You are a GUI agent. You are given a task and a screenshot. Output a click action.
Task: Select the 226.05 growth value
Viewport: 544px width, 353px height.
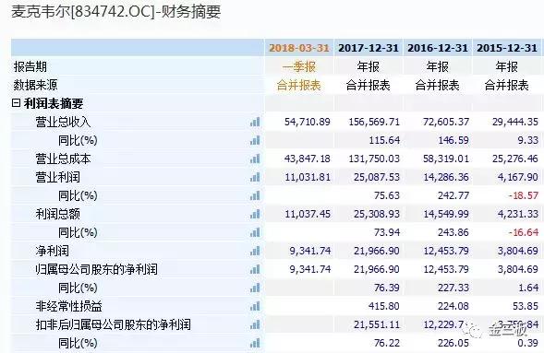453,343
